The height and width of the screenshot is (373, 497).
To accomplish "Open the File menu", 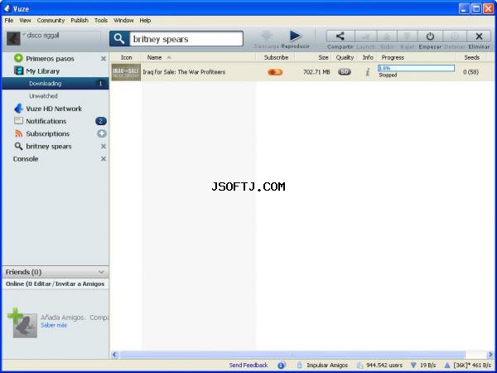I will tap(9, 20).
